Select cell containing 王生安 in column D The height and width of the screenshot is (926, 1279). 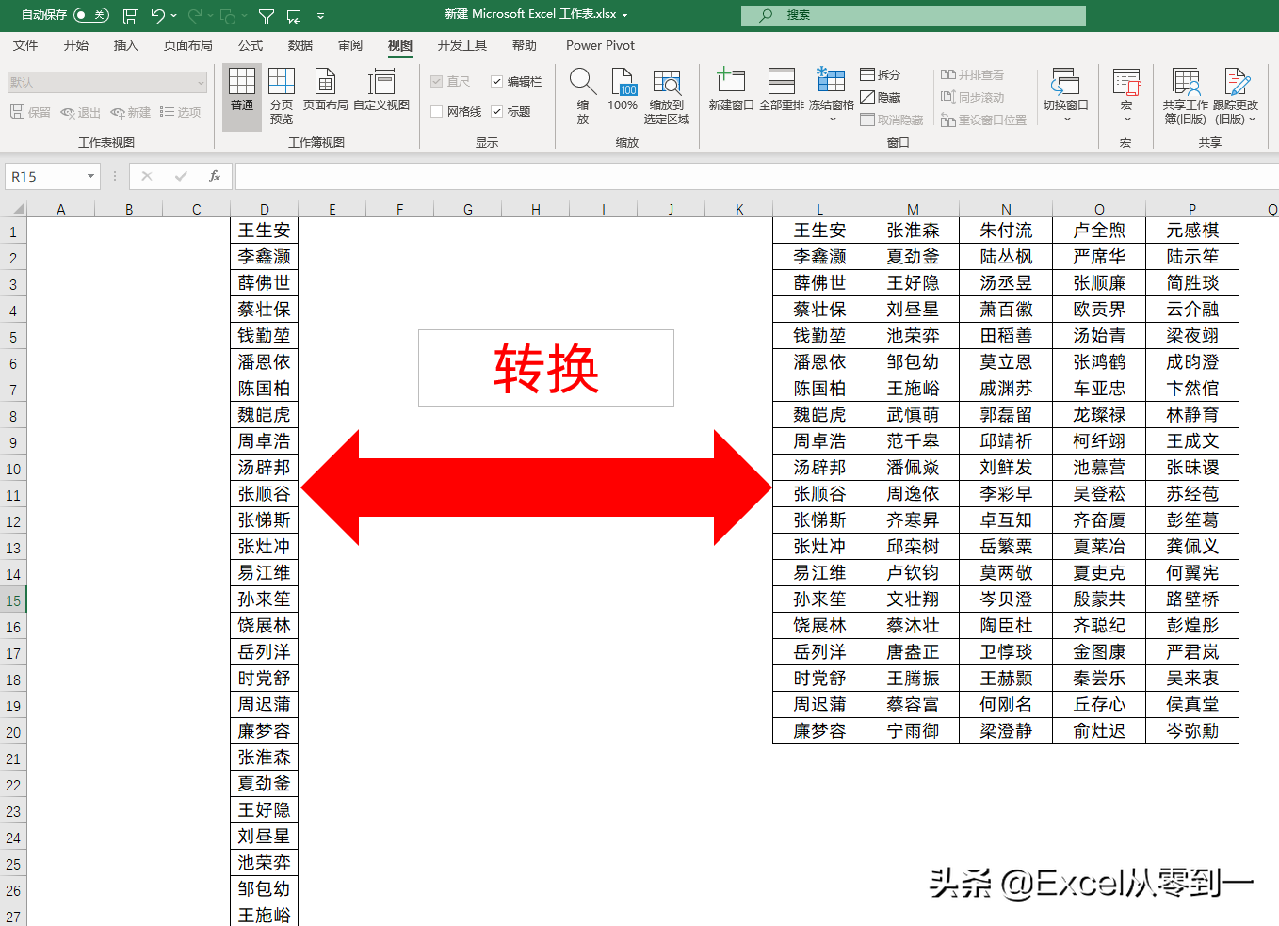pyautogui.click(x=265, y=231)
